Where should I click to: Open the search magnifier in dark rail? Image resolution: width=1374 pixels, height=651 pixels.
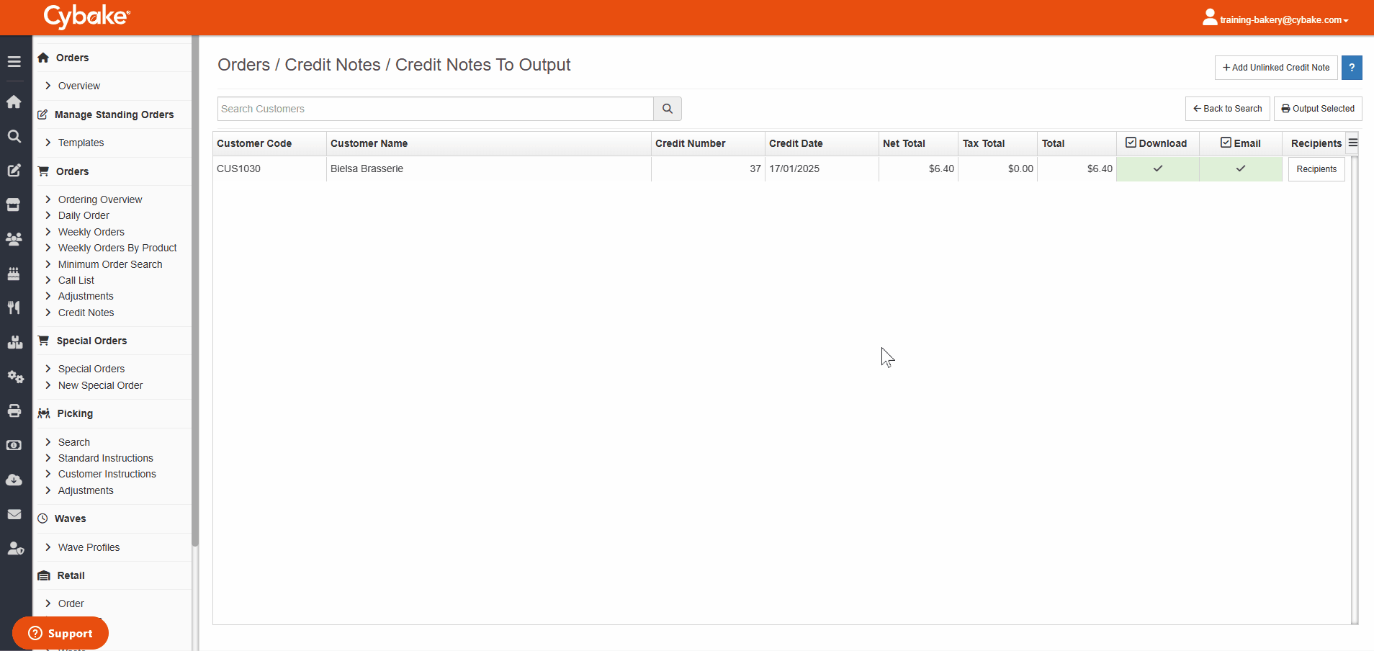point(14,136)
